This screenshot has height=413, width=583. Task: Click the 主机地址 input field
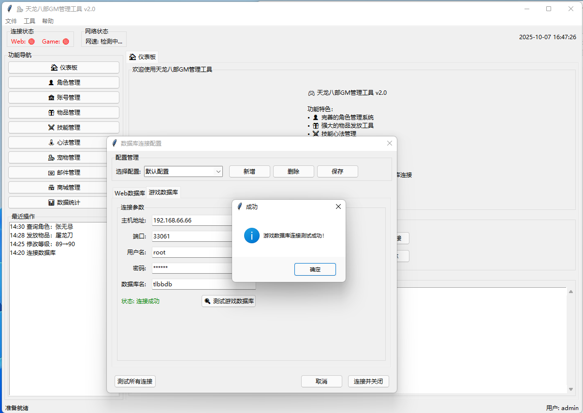[192, 221]
